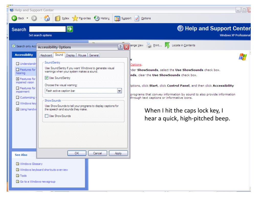Image resolution: width=262 pixels, height=197 pixels.
Task: Click the Search input field
Action: (x=47, y=30)
